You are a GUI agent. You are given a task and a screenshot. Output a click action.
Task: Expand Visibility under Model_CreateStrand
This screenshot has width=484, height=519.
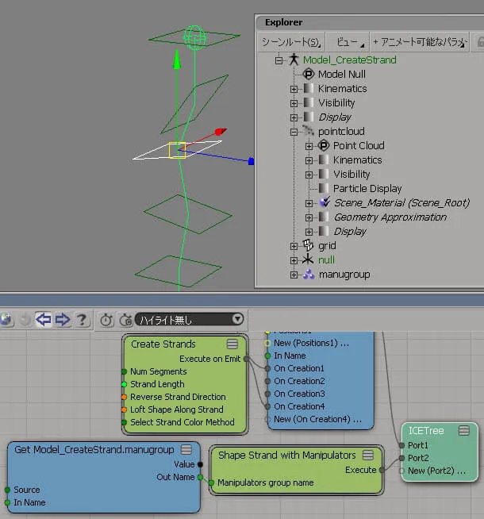[294, 103]
